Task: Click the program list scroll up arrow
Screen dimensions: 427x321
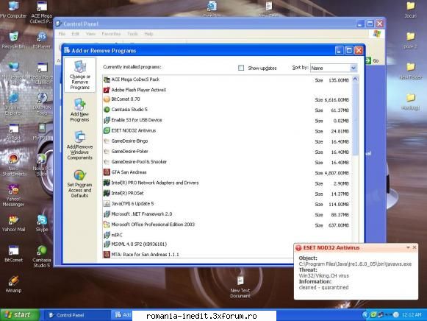Action: [x=355, y=80]
